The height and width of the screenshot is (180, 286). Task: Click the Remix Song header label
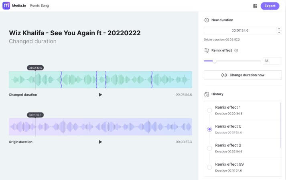tap(39, 6)
